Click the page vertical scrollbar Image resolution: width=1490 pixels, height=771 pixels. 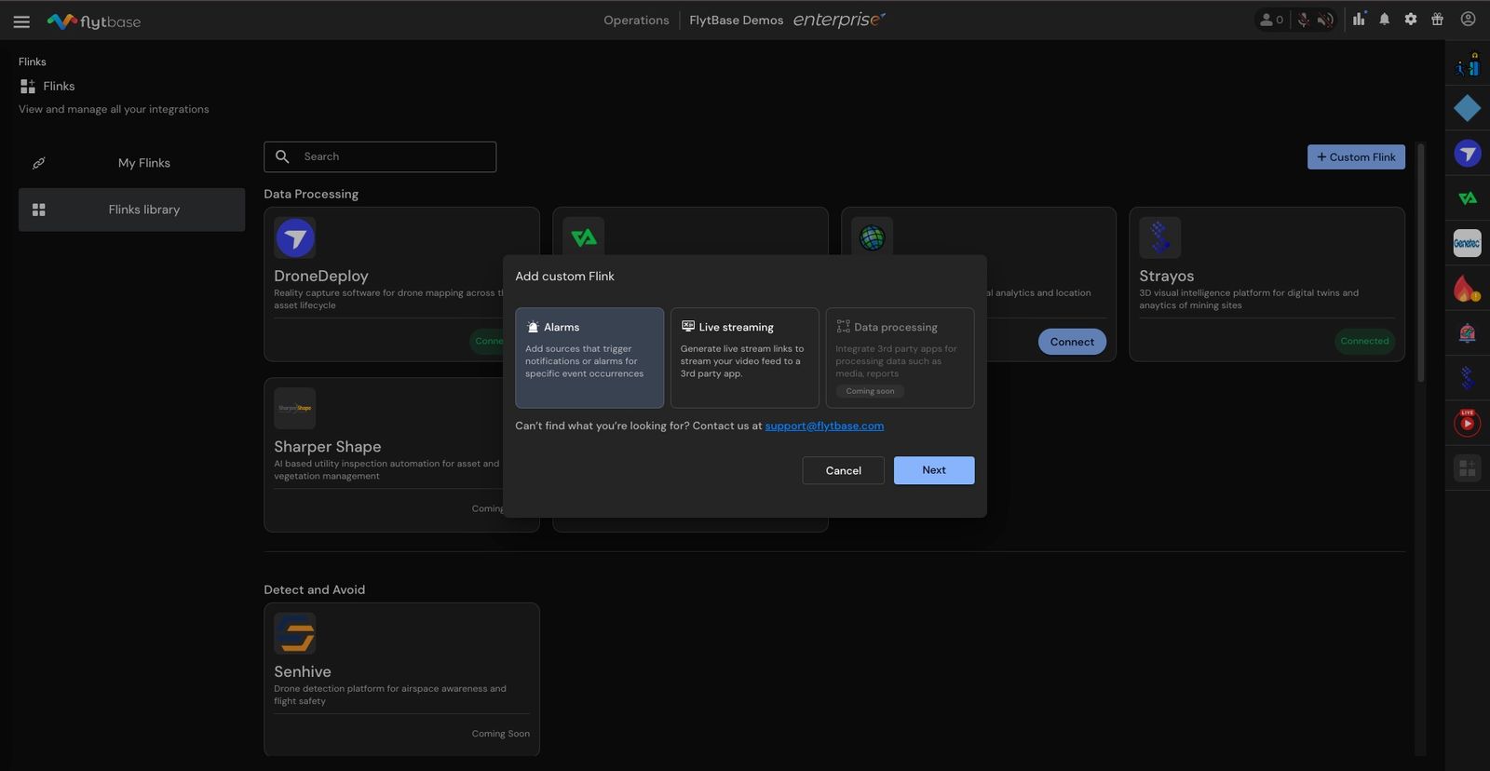(x=1421, y=262)
